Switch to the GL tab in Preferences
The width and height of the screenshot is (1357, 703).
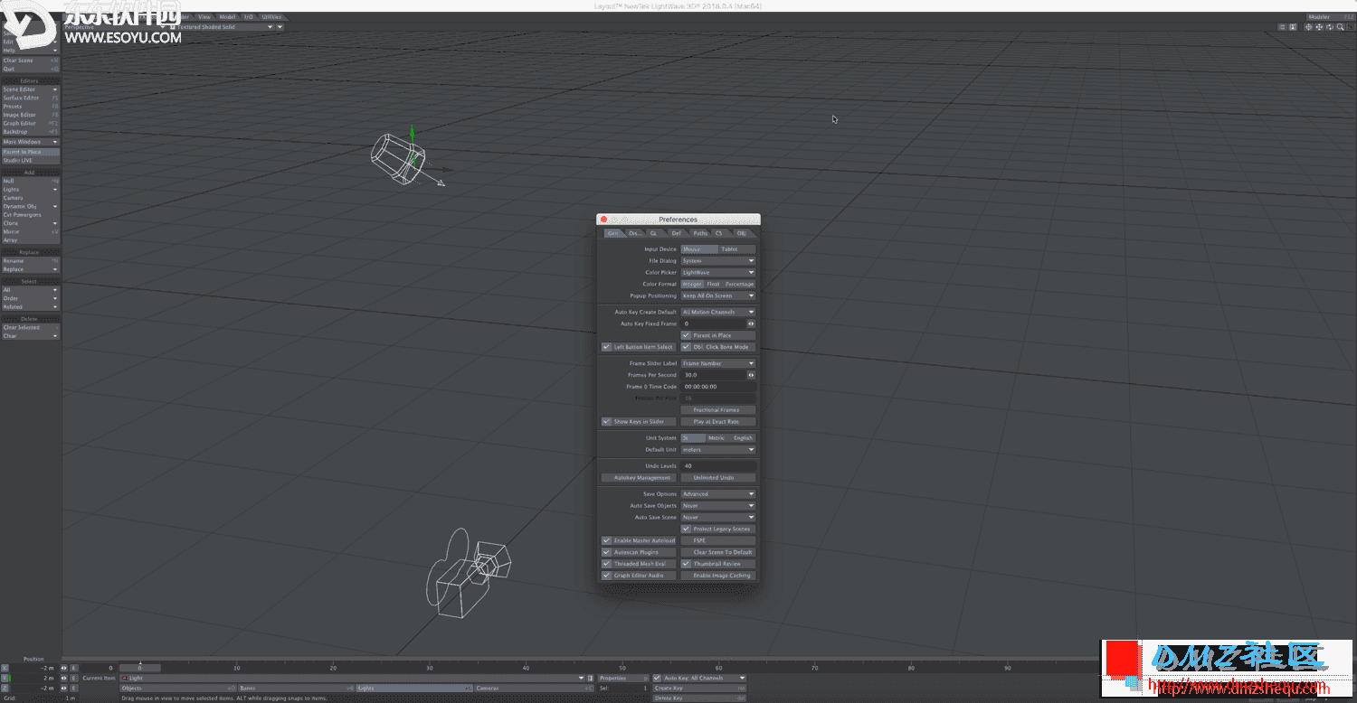point(653,233)
